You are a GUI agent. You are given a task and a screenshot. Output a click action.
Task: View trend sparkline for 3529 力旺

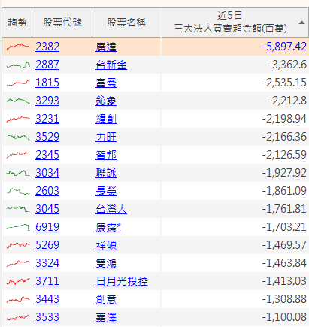[18, 137]
